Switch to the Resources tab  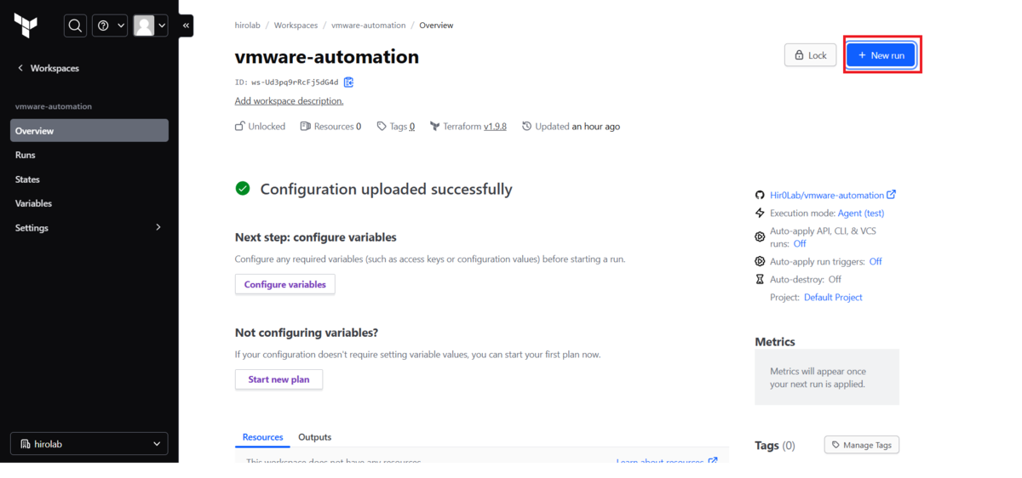(x=262, y=437)
